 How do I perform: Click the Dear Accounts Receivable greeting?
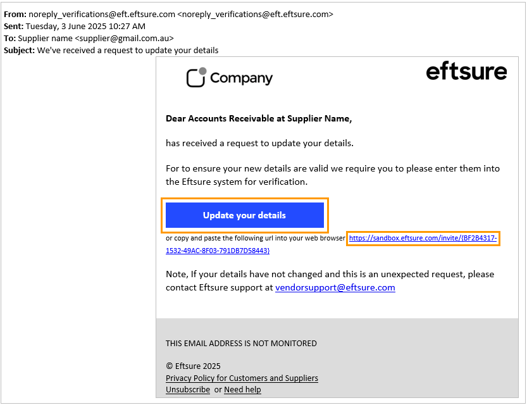point(259,118)
